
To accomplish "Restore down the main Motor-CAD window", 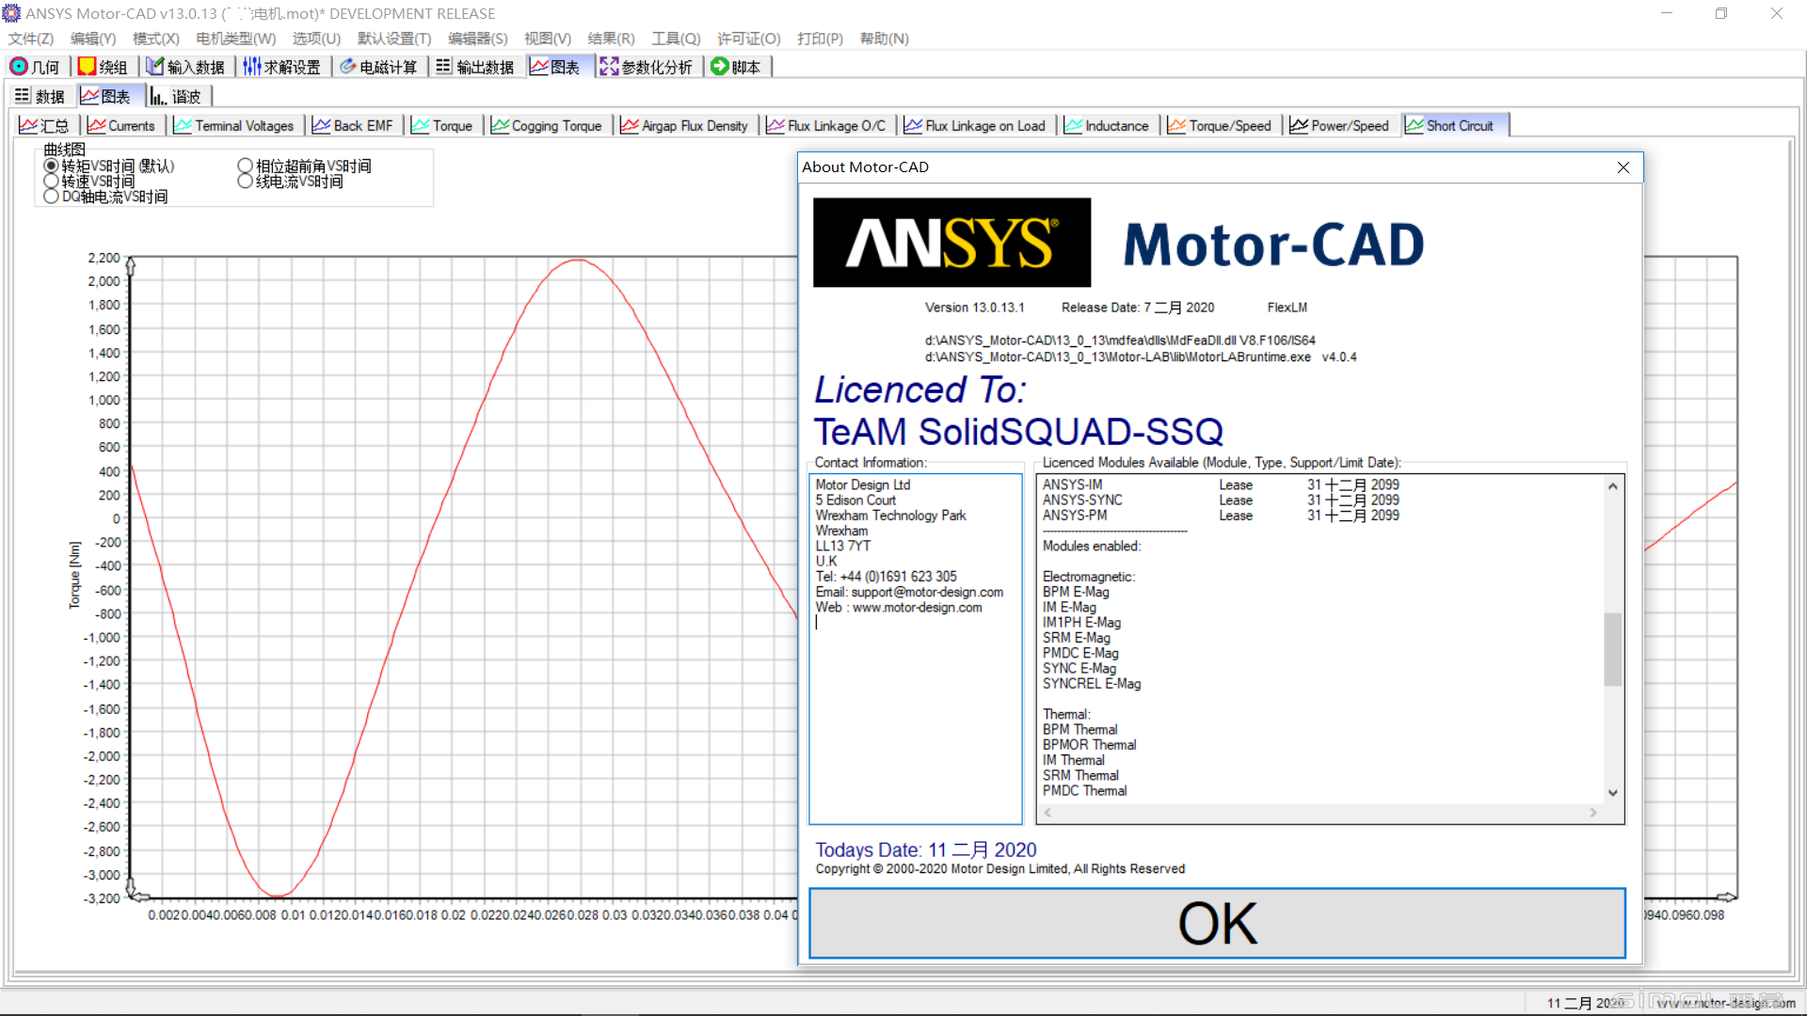I will [x=1720, y=13].
